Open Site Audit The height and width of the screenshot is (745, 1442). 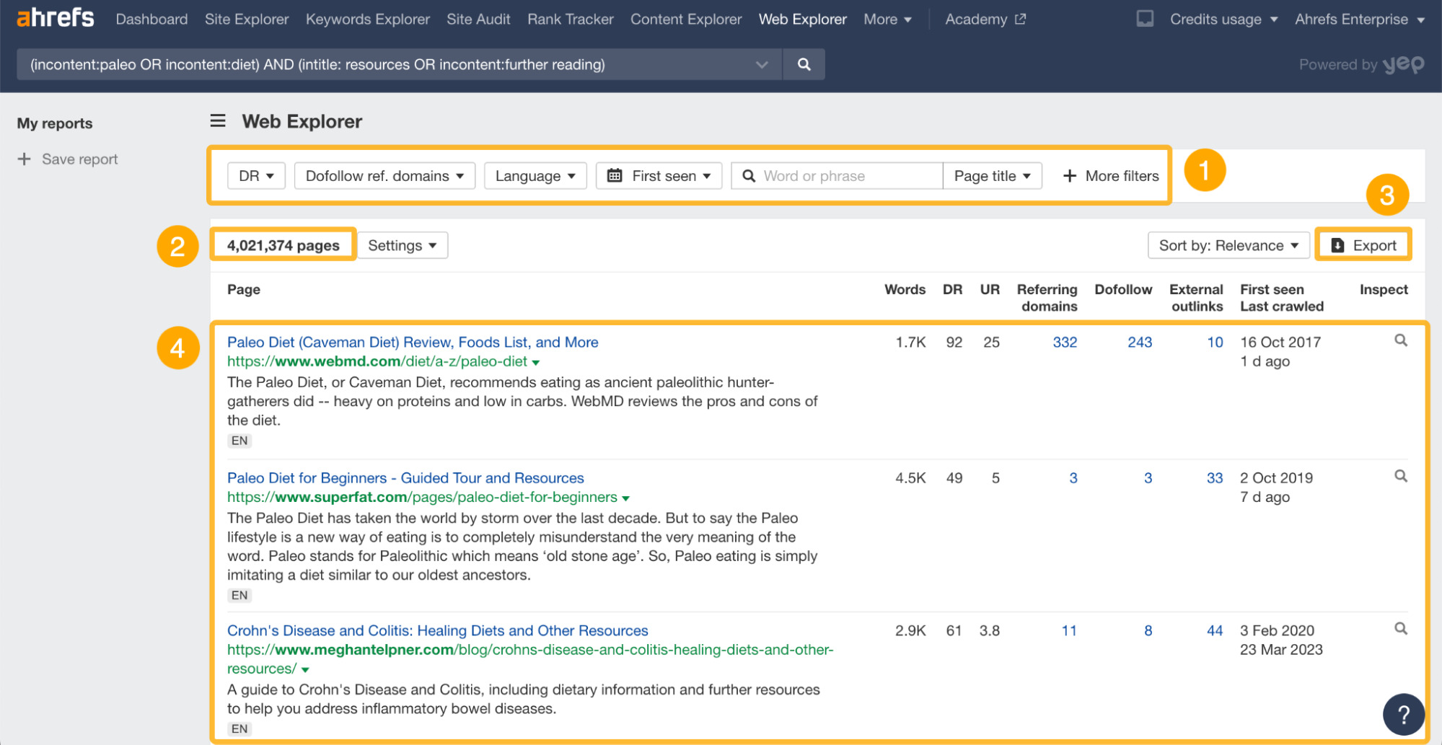478,19
